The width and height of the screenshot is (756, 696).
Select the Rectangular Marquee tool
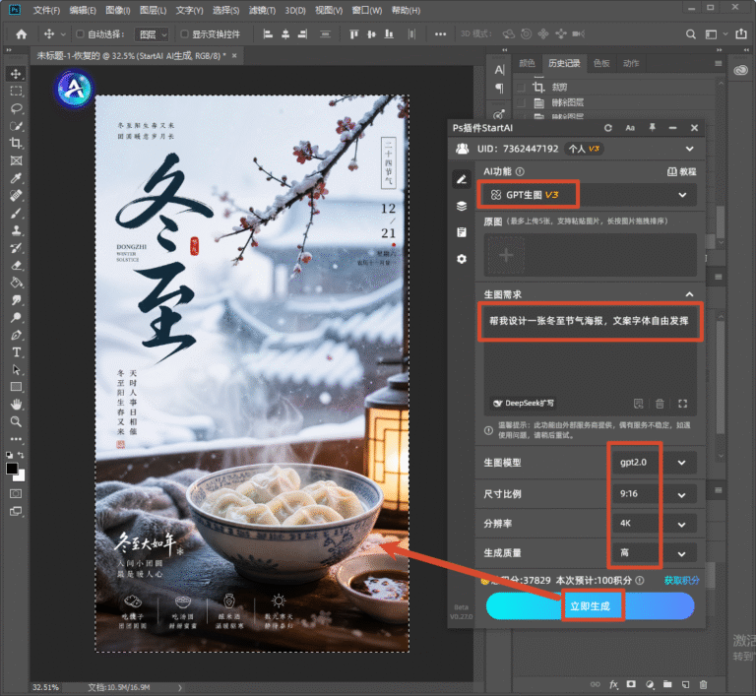click(x=16, y=92)
